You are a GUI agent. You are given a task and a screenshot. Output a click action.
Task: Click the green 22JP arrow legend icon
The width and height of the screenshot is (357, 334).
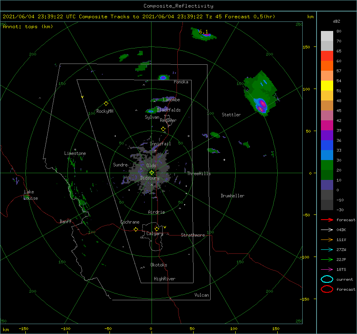[x=327, y=259]
